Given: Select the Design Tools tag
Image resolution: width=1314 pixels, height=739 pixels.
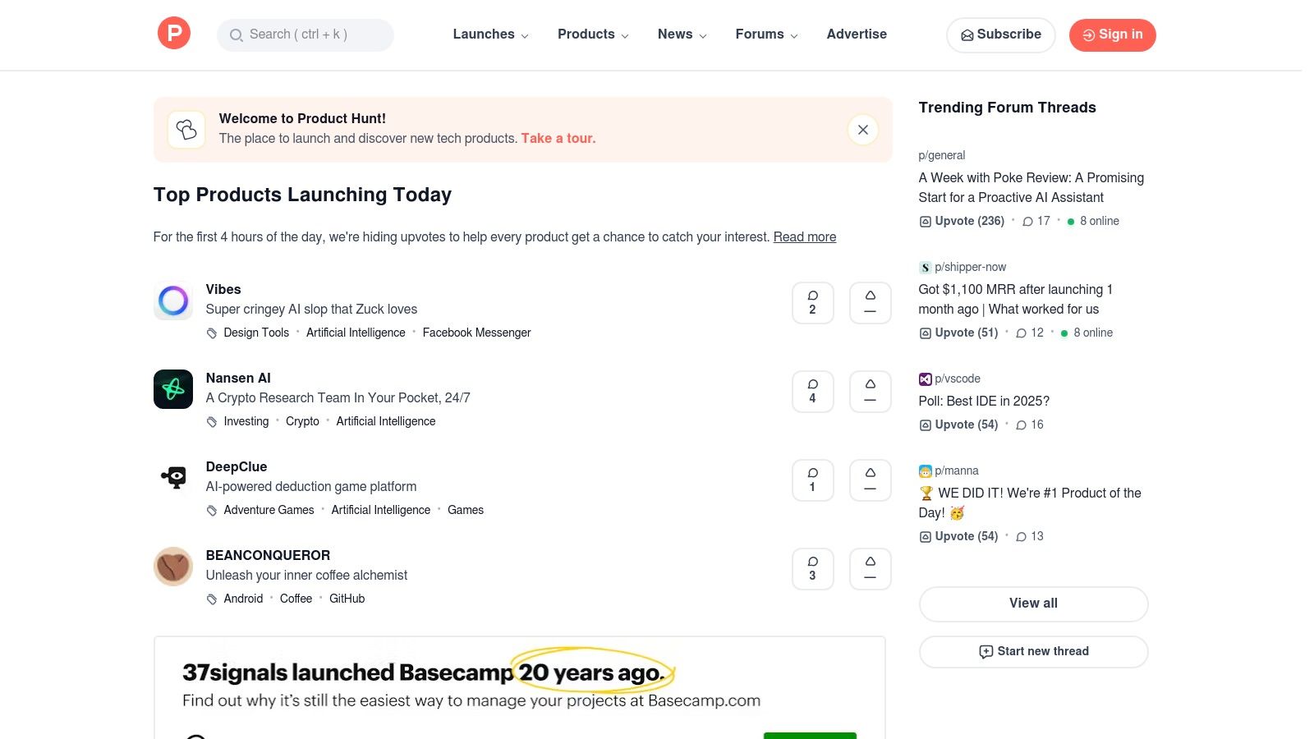Looking at the screenshot, I should [256, 333].
